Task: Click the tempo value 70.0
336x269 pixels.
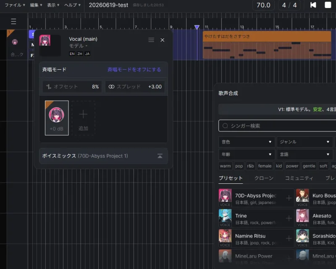Action: pos(263,5)
